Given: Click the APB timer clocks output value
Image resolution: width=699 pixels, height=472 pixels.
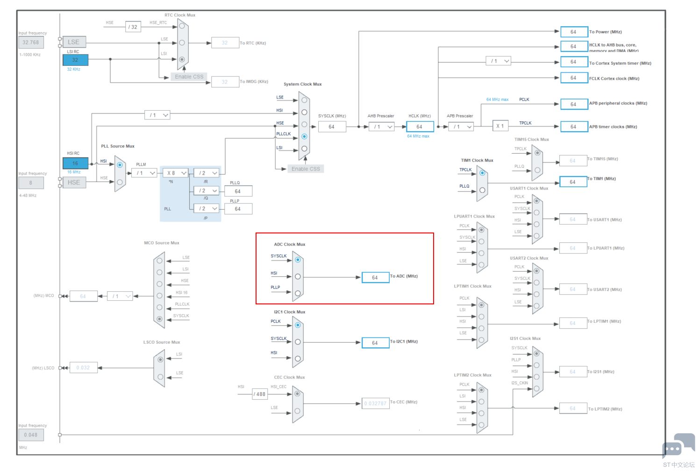Looking at the screenshot, I should (574, 127).
